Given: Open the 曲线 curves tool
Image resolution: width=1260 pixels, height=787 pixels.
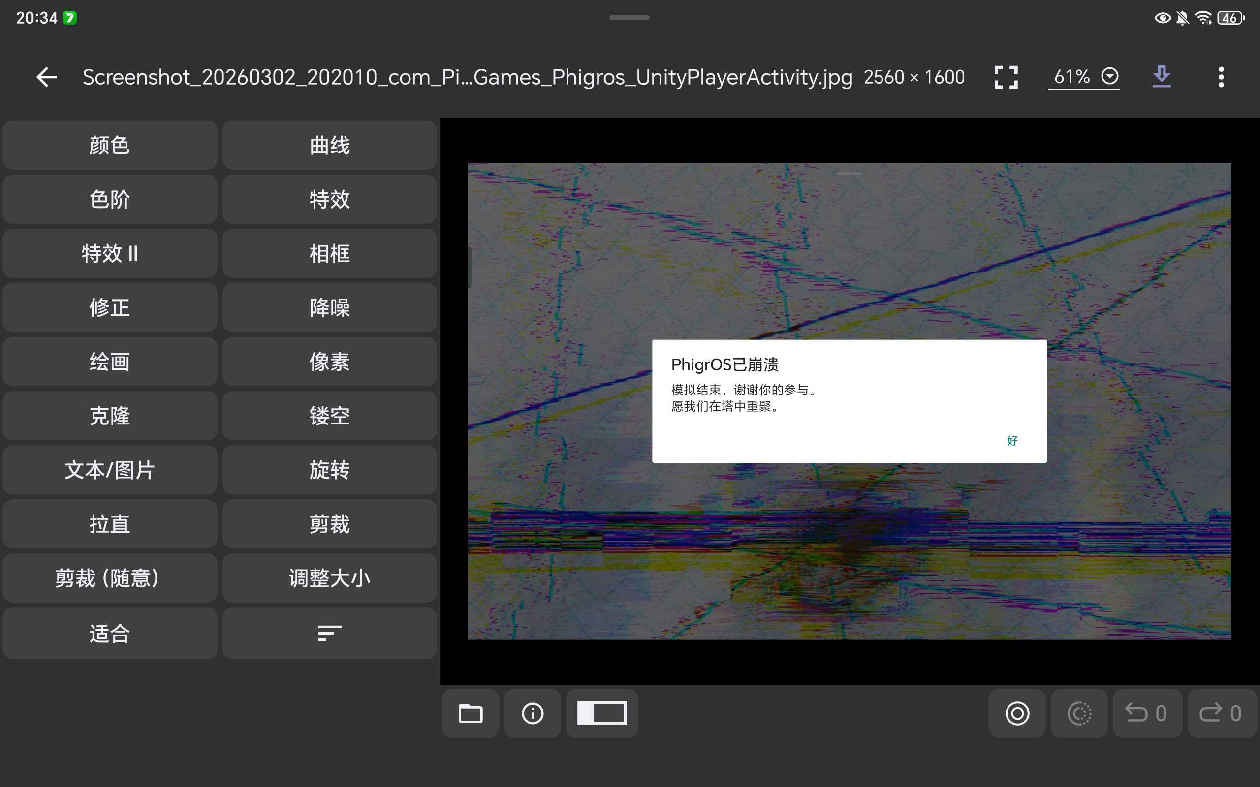Looking at the screenshot, I should pos(330,145).
